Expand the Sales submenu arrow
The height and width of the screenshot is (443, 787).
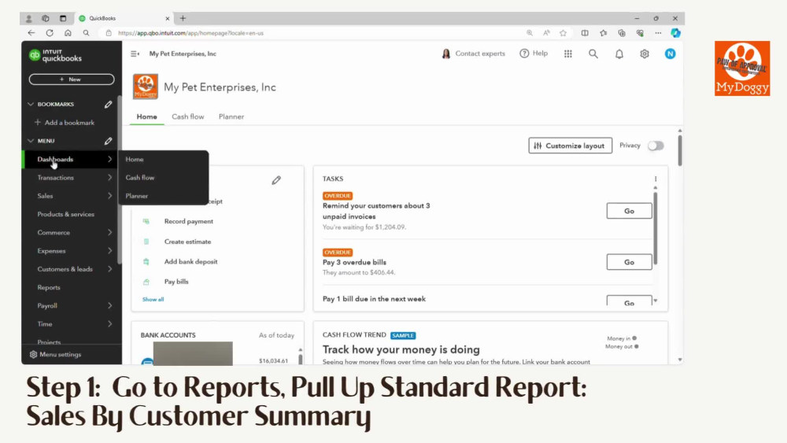(x=109, y=196)
